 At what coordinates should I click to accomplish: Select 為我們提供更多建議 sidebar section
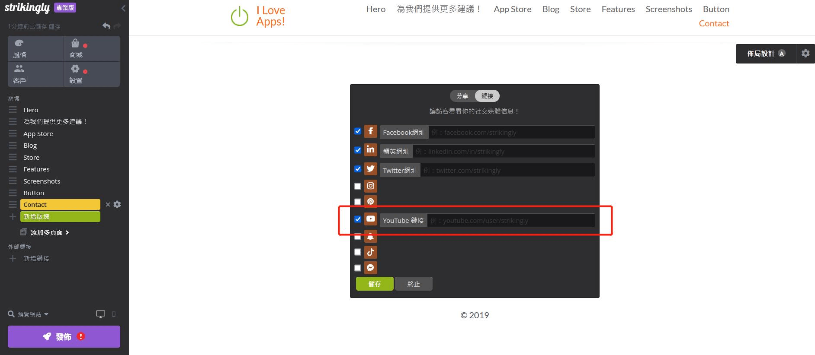pos(55,121)
